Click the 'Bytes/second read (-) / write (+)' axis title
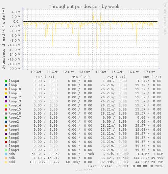 tap(3, 39)
